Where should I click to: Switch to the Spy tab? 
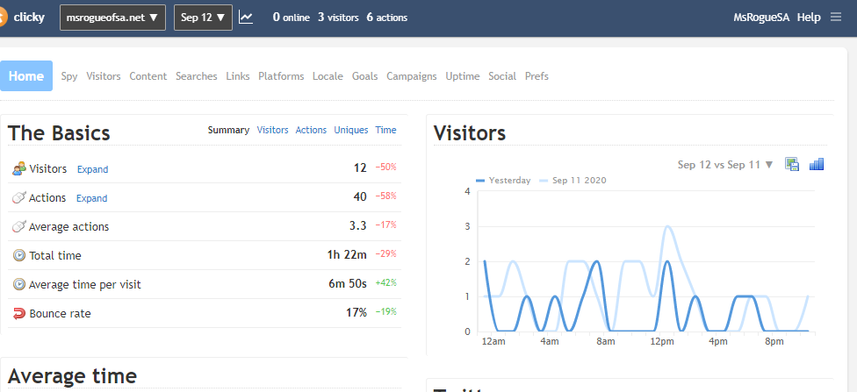point(69,76)
